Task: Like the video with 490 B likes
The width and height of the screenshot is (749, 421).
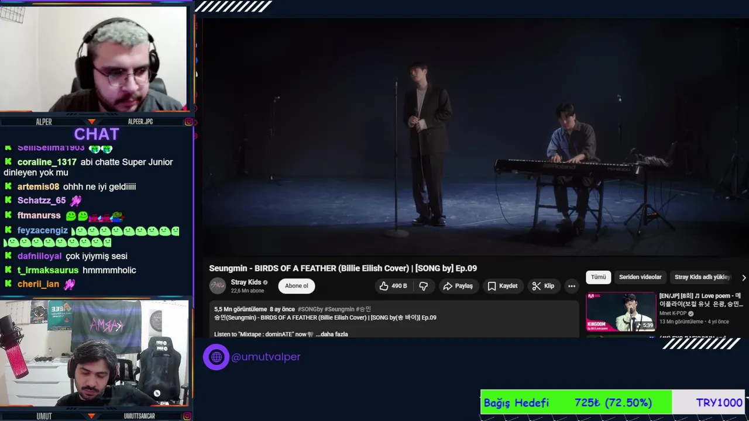Action: [393, 286]
